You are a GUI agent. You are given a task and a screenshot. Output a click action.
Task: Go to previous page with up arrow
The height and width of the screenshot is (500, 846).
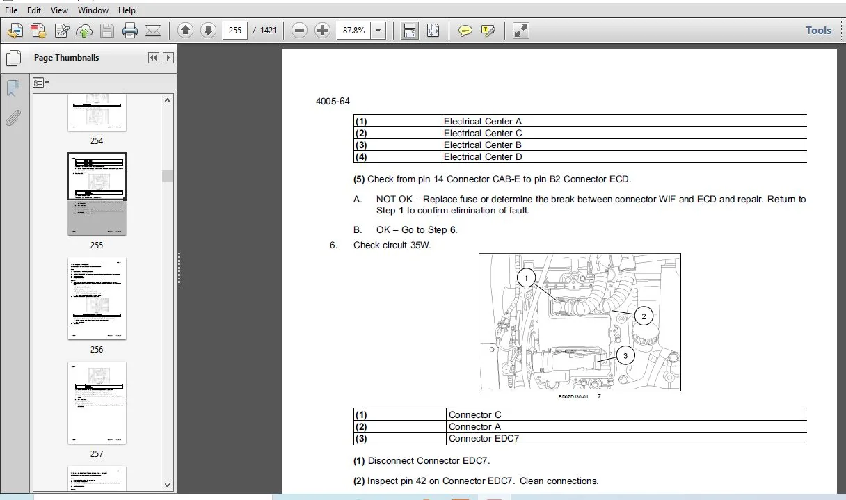click(x=185, y=31)
